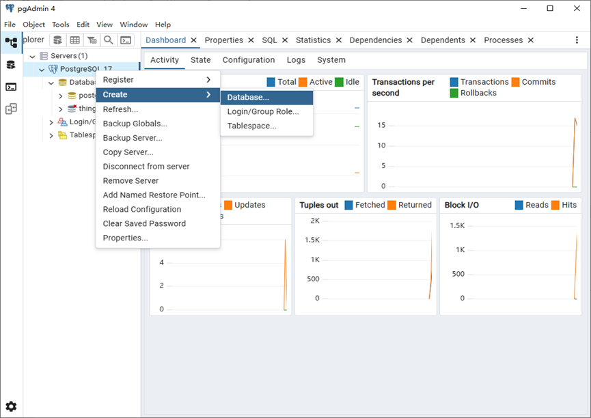This screenshot has width=591, height=418.
Task: Open the Query Tool workspace sidebar icon
Action: click(11, 65)
